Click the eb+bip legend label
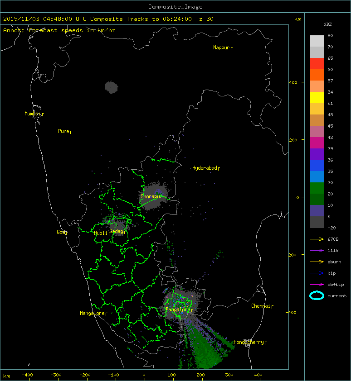The height and width of the screenshot is (381, 351). point(336,285)
